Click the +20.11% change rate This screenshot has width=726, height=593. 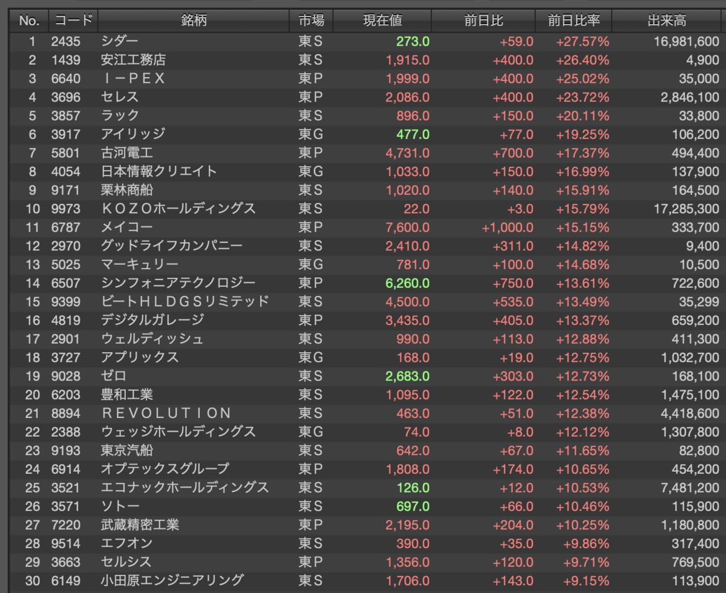tap(583, 116)
